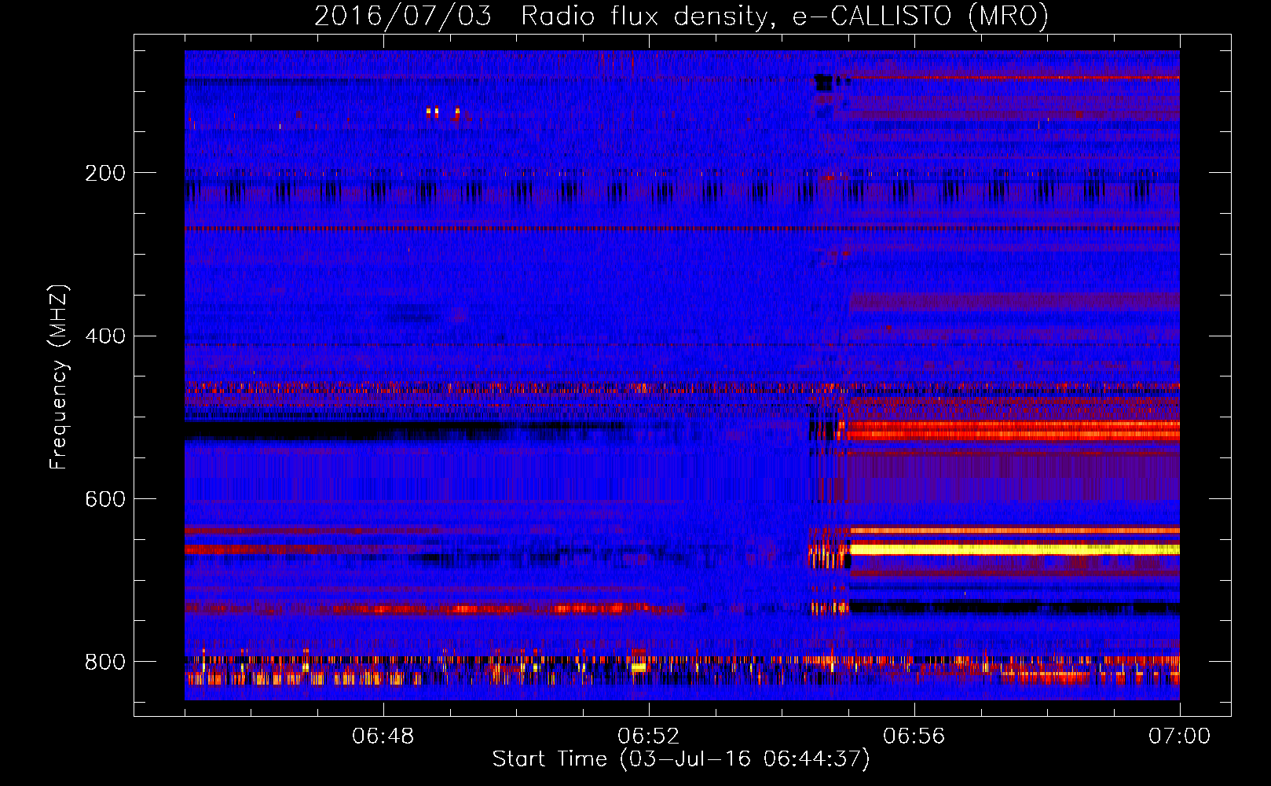The image size is (1271, 786).
Task: Click the 'Frequency (MHZ)' axis label
Action: (58, 376)
